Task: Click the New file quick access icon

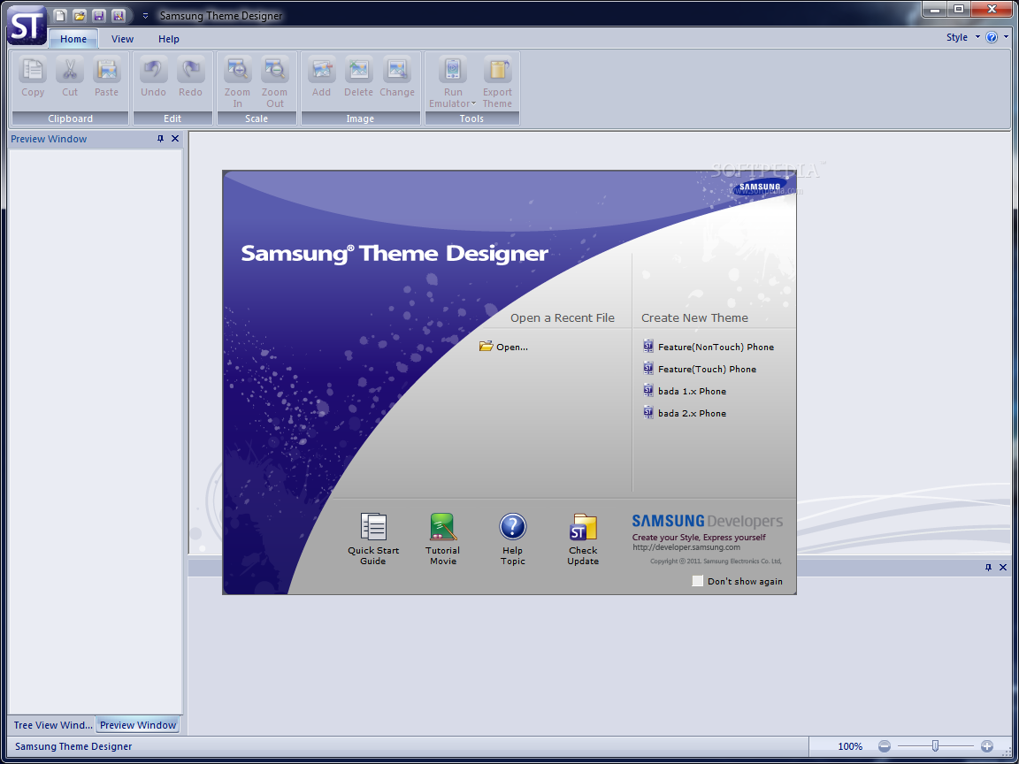Action: 59,16
